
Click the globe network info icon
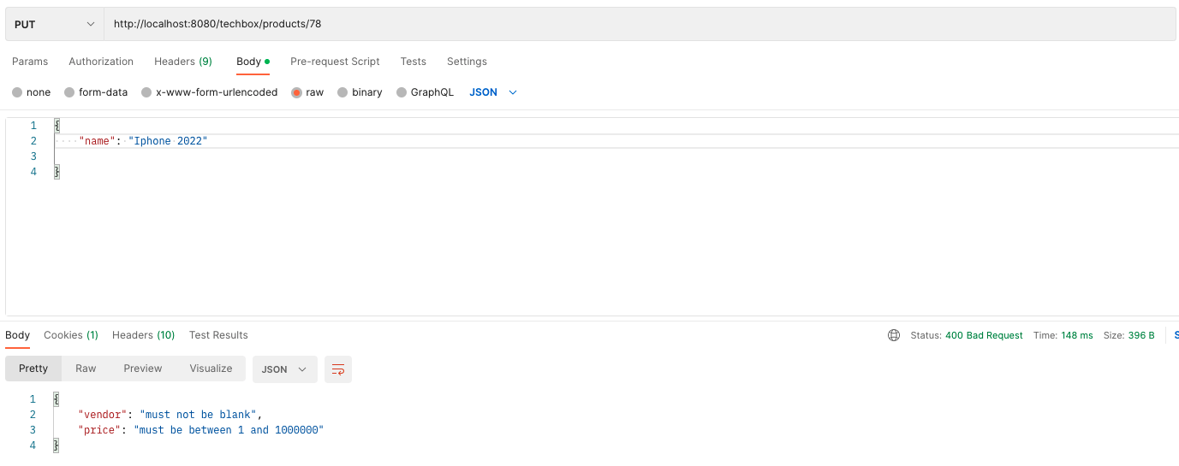point(894,335)
